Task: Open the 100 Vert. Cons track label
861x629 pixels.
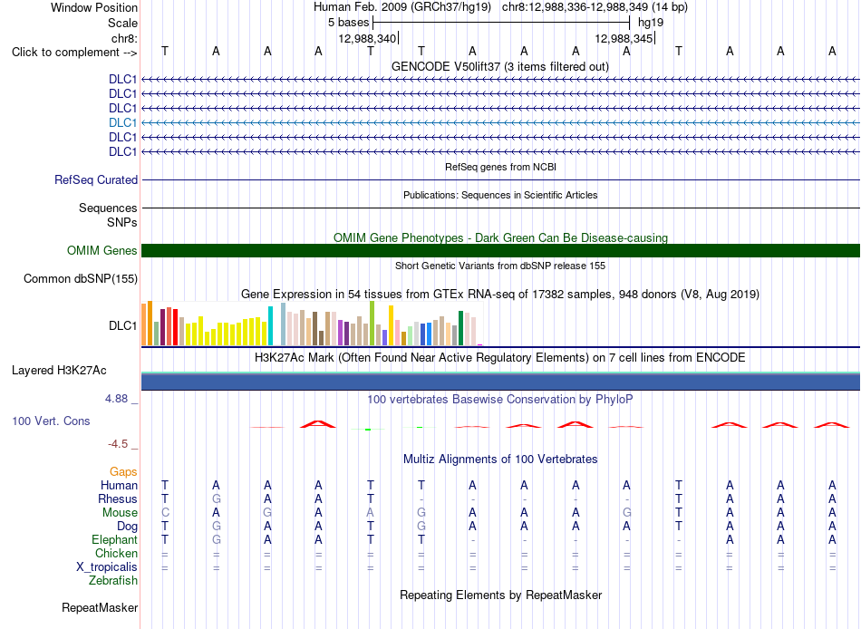Action: pos(51,421)
